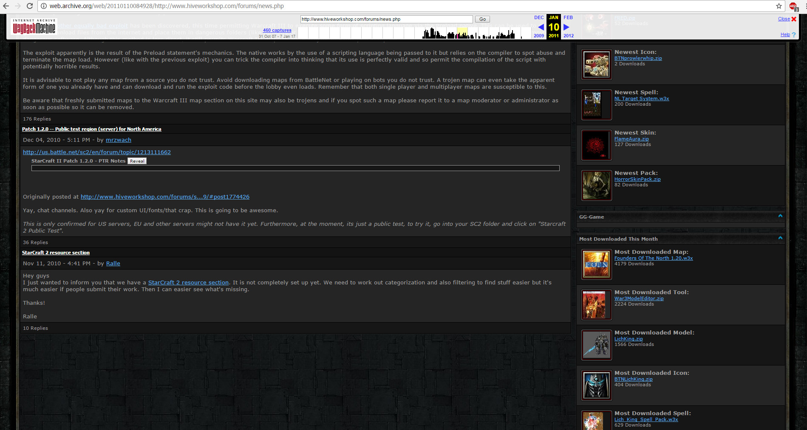This screenshot has height=430, width=807.
Task: Click the 176 Replies text
Action: click(x=37, y=119)
